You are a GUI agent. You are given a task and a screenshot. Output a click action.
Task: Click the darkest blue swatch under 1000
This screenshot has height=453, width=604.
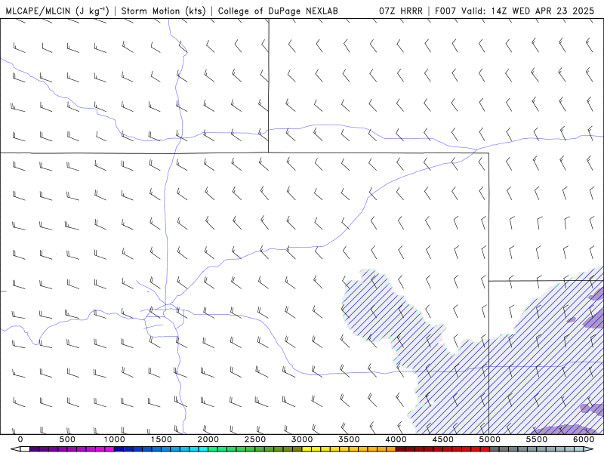119,448
